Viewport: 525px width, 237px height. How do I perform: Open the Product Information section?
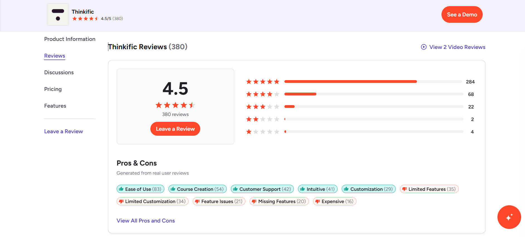point(70,39)
